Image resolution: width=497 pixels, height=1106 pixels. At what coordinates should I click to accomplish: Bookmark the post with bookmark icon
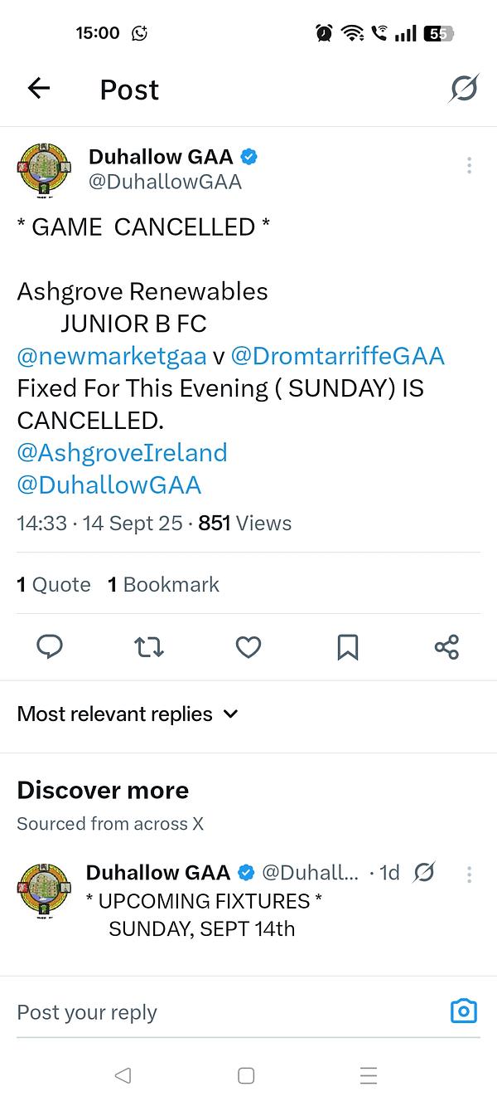point(348,646)
